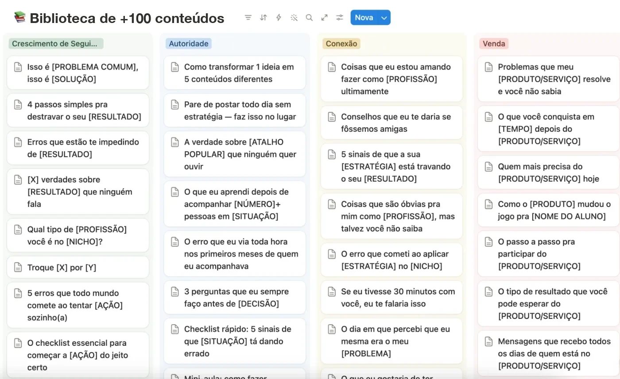Screen dimensions: 620x379
Task: Open automations lightning bolt icon
Action: [x=279, y=18]
